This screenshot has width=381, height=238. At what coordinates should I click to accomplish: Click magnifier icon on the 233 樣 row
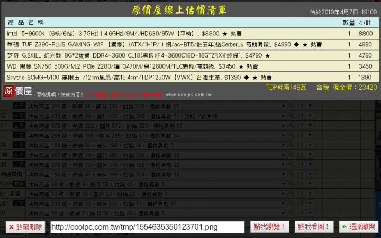[x=291, y=203]
